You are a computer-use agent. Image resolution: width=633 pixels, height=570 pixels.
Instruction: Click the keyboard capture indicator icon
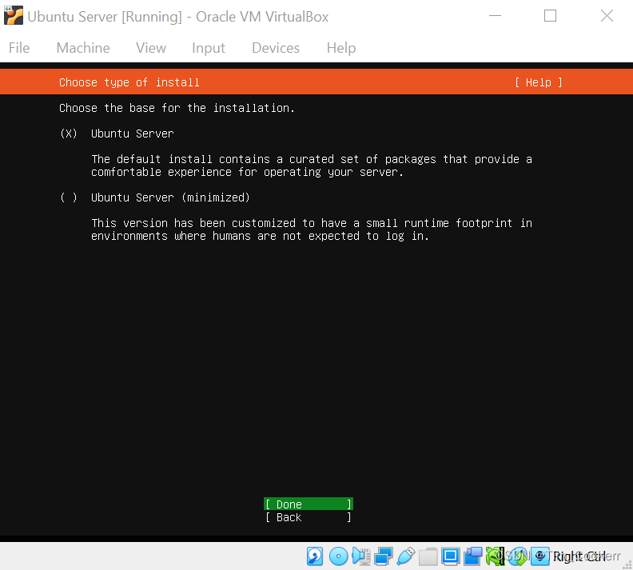coord(539,556)
